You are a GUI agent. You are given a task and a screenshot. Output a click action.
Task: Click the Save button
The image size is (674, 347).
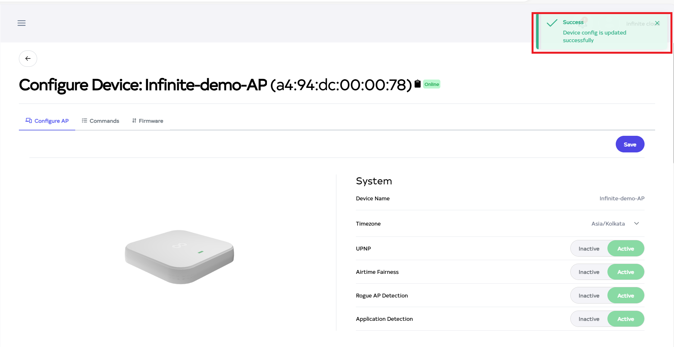pyautogui.click(x=630, y=144)
